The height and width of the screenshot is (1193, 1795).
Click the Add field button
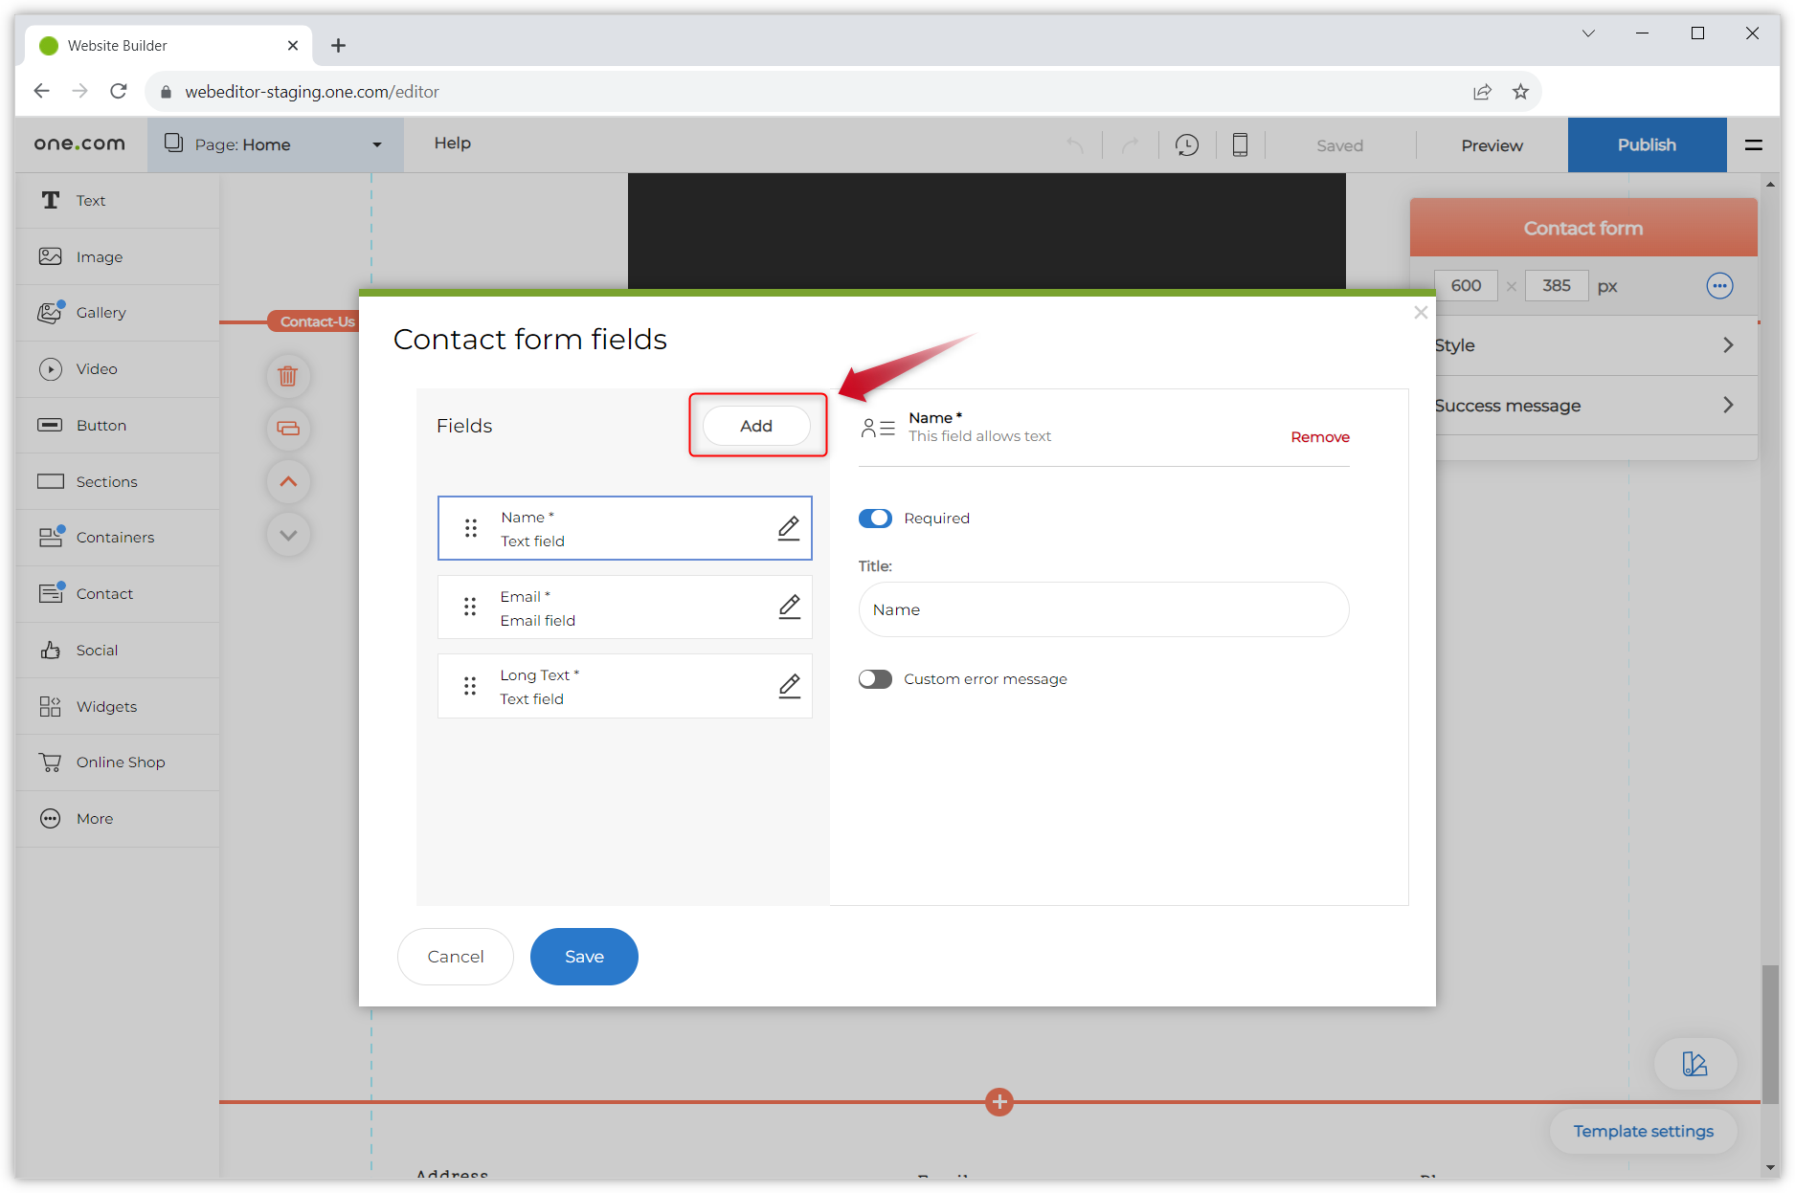(x=756, y=426)
